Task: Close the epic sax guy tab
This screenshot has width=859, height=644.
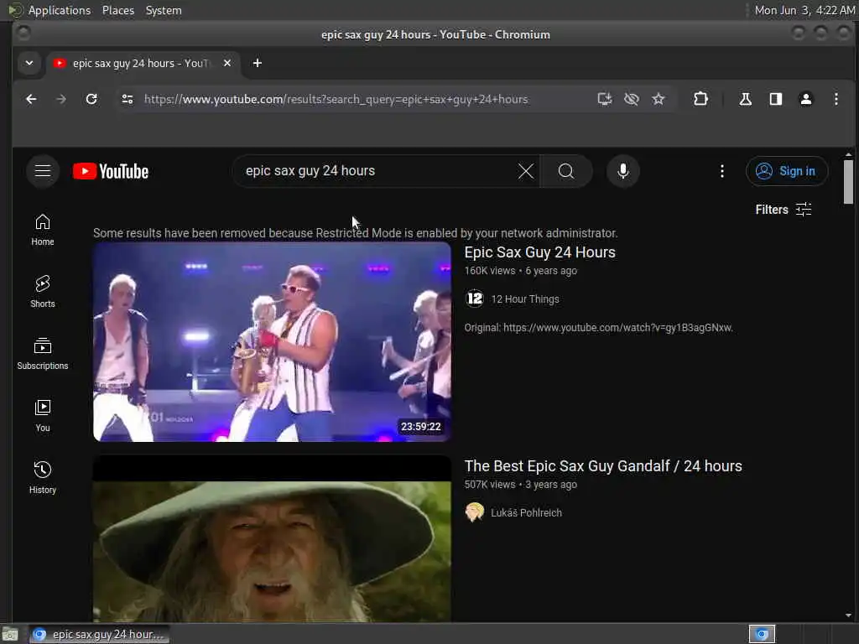Action: click(x=227, y=63)
